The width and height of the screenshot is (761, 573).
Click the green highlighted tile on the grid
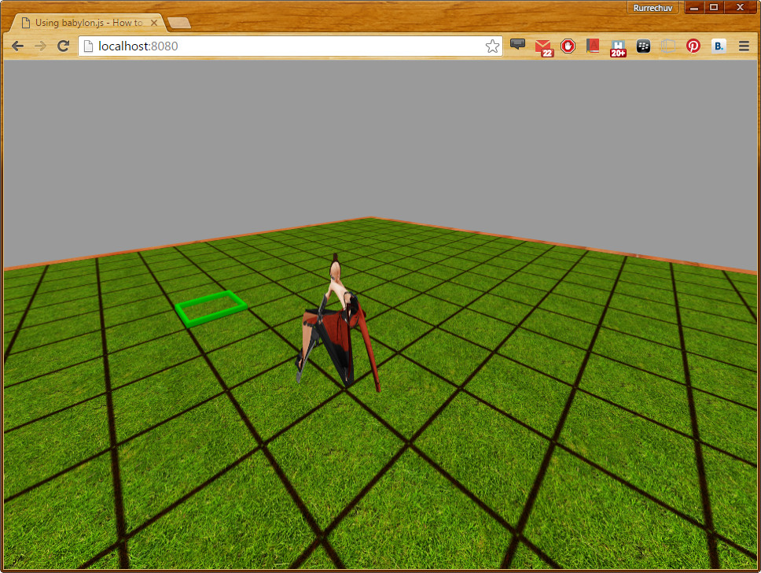pyautogui.click(x=211, y=308)
